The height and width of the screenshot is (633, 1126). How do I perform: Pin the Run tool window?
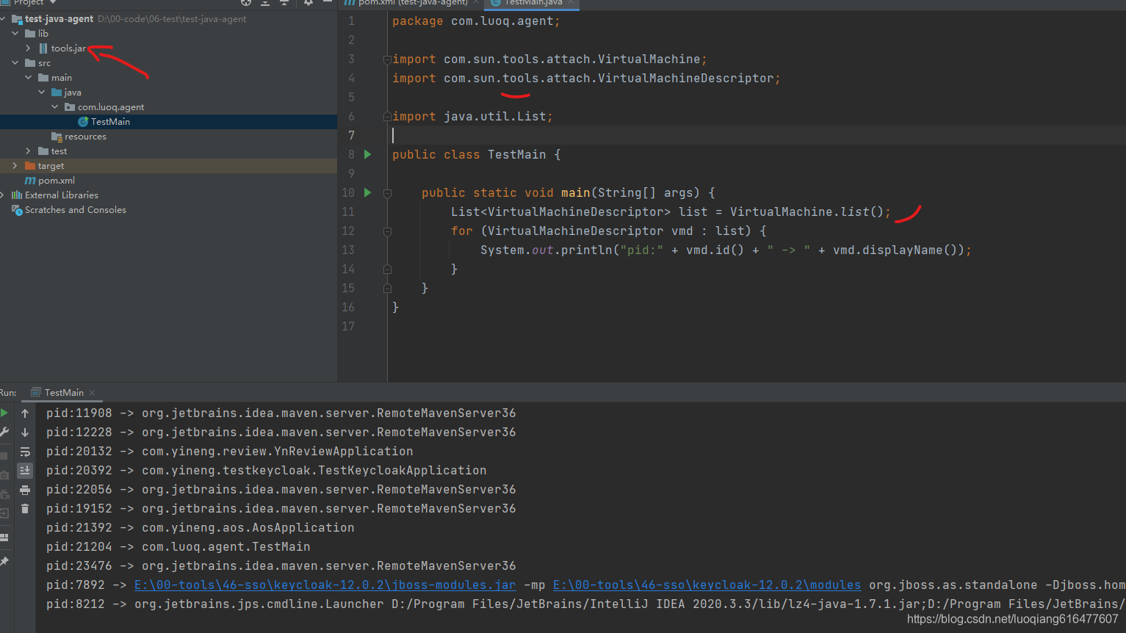pos(5,560)
